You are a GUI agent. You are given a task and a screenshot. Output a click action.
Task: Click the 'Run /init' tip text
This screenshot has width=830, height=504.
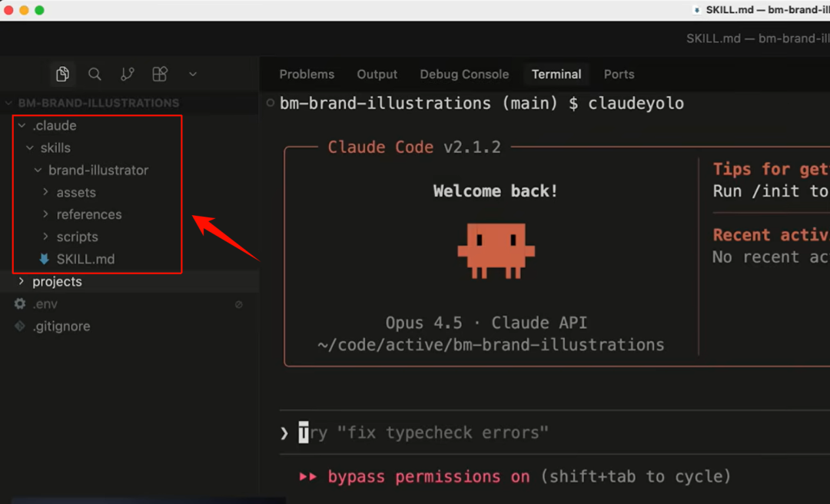[756, 191]
